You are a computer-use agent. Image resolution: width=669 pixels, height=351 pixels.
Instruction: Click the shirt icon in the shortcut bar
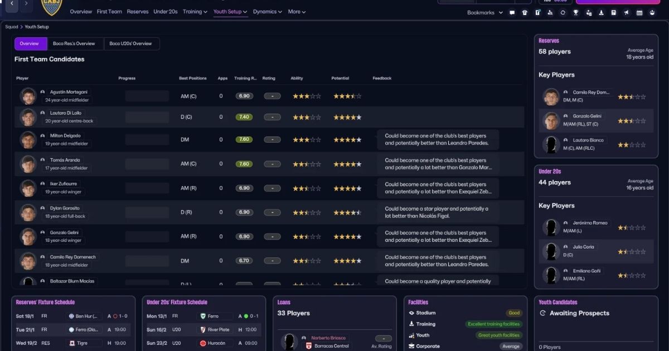point(525,13)
